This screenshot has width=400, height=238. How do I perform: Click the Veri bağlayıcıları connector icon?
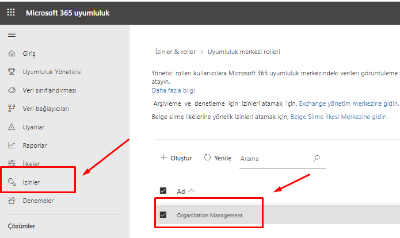tap(12, 109)
